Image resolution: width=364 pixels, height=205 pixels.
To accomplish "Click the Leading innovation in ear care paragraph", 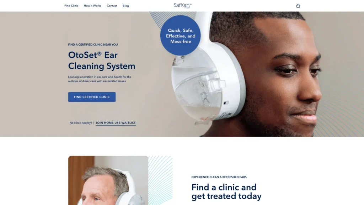I will point(100,79).
